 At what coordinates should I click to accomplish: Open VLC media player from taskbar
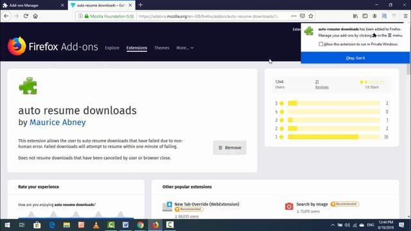96,225
